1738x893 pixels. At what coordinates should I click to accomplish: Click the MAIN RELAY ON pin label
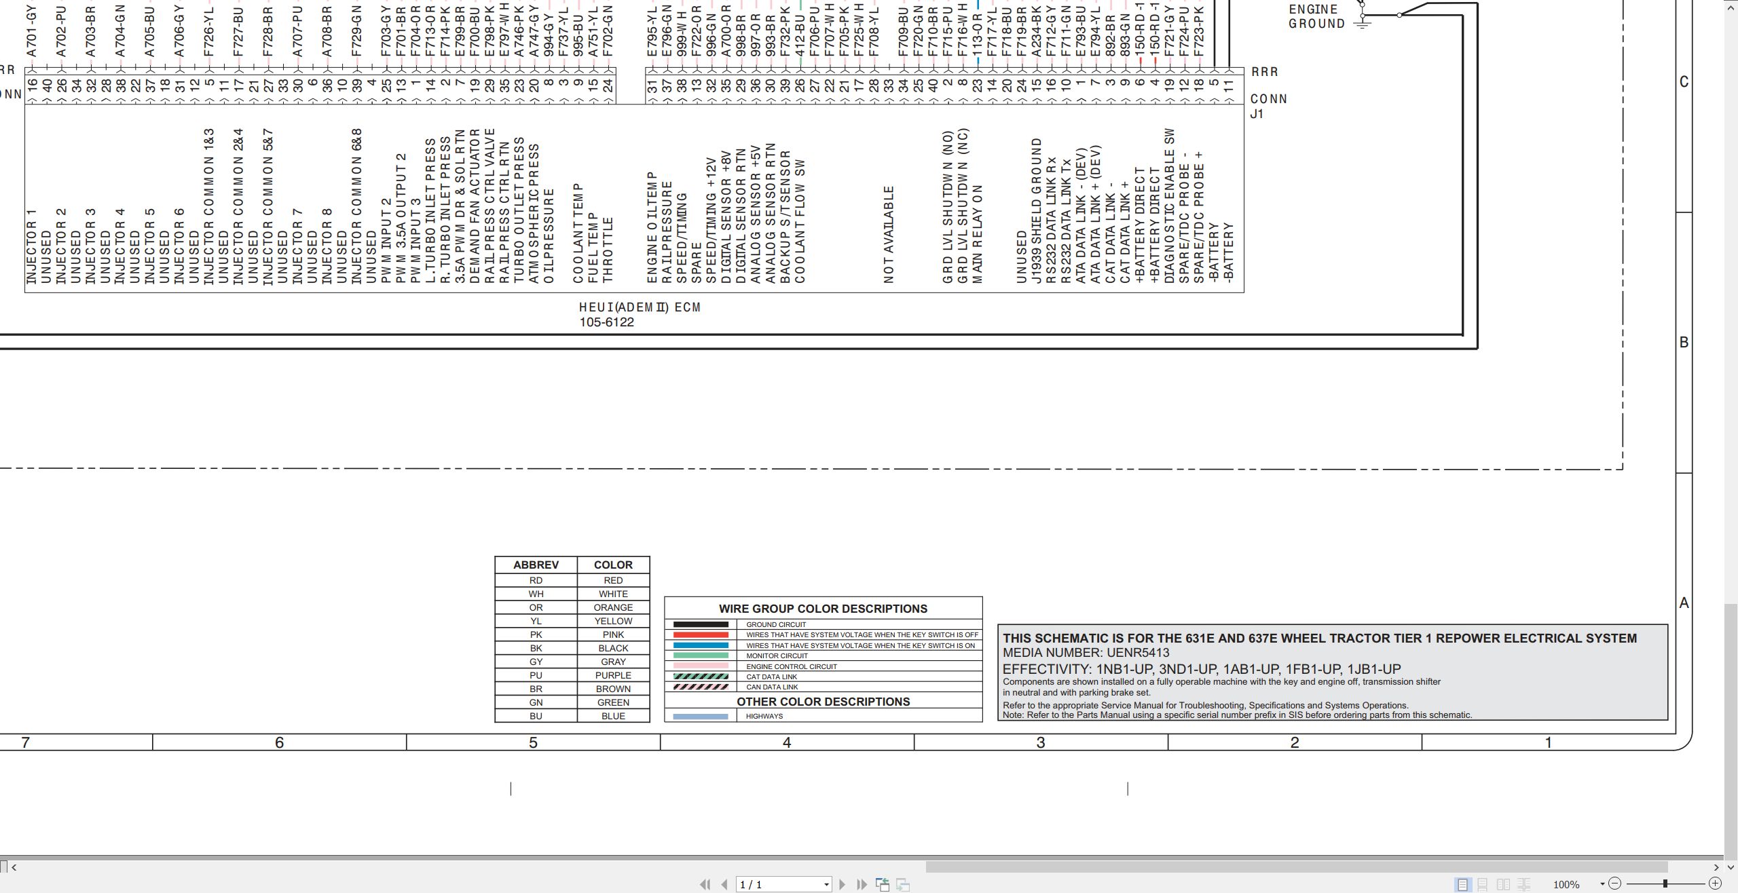978,234
